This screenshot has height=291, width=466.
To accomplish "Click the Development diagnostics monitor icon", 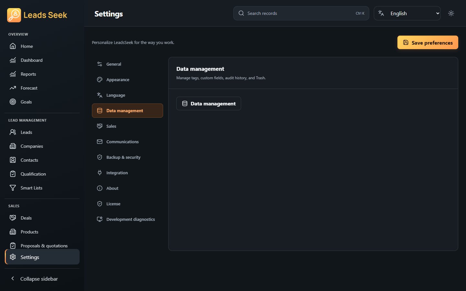I will [100, 219].
